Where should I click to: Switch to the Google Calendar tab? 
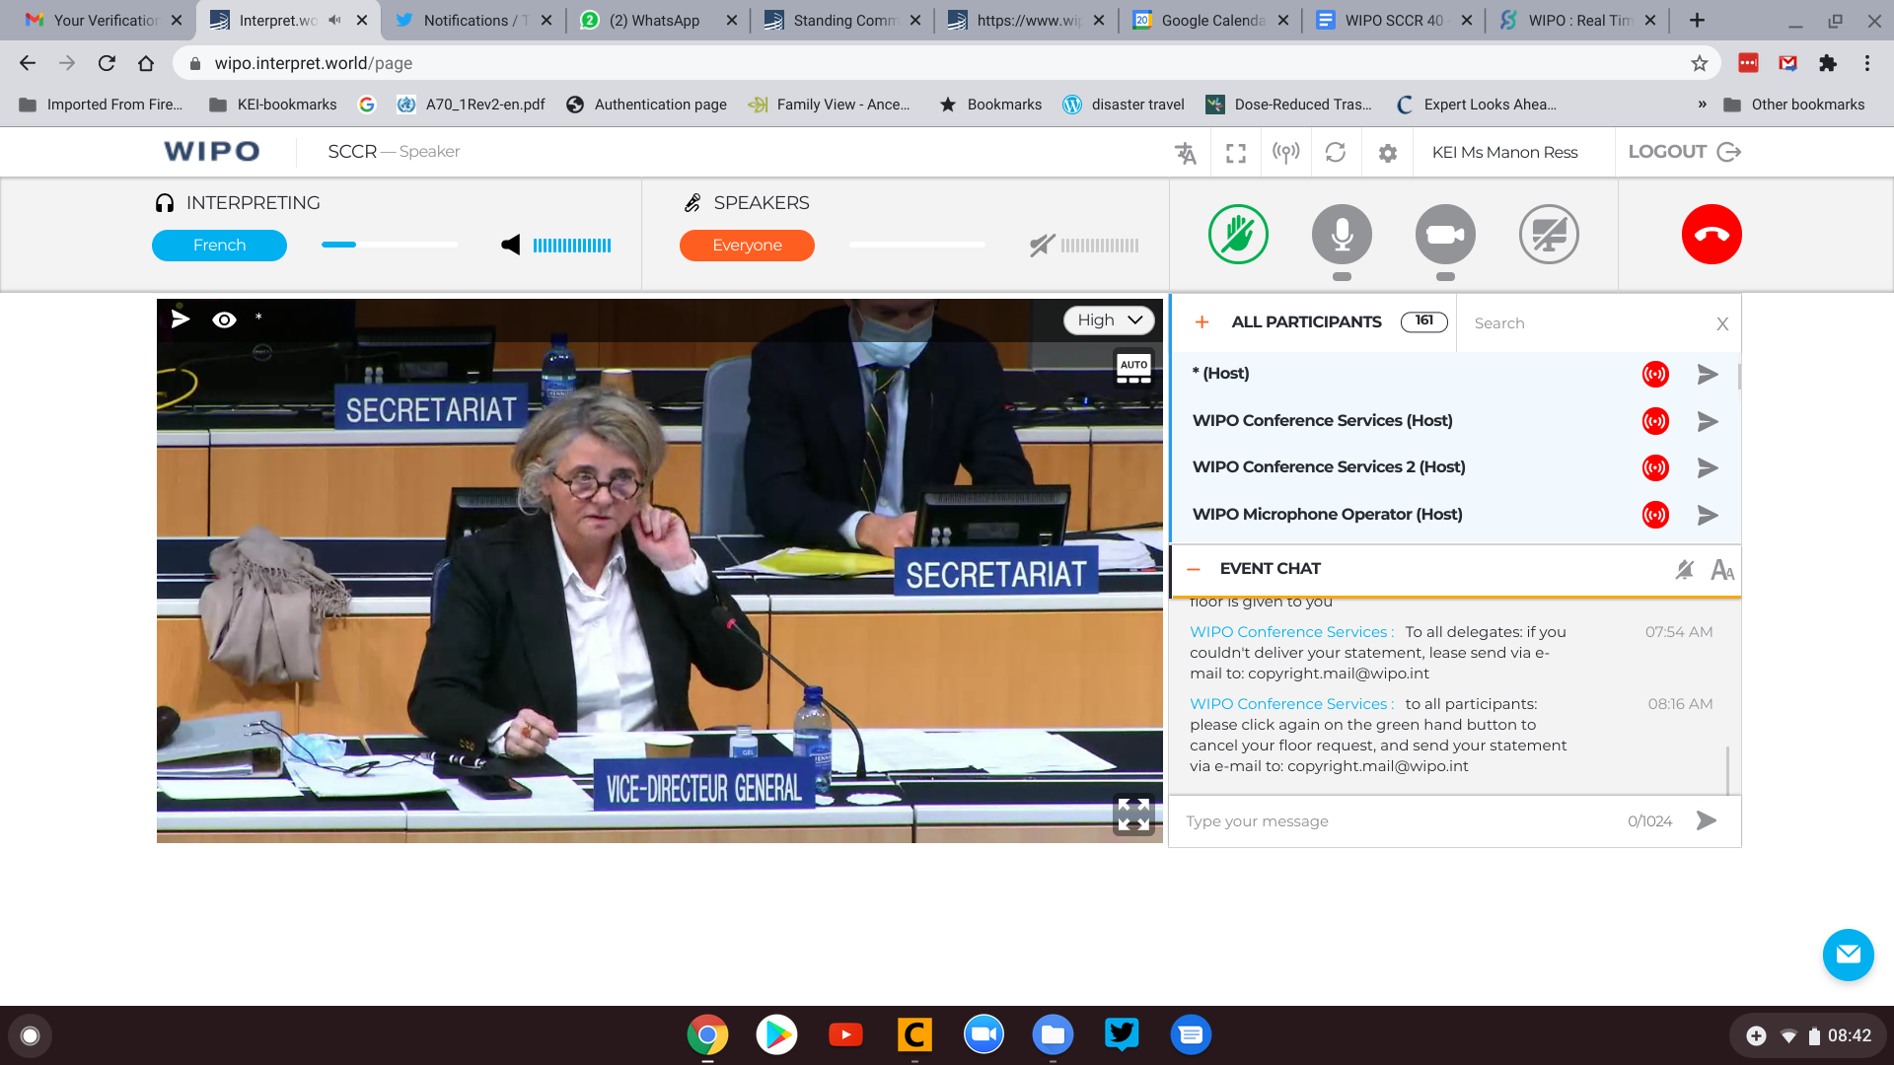click(1211, 21)
